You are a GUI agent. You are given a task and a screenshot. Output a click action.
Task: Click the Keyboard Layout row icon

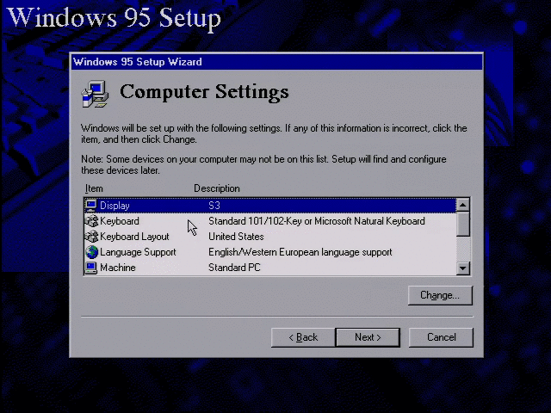tap(91, 237)
